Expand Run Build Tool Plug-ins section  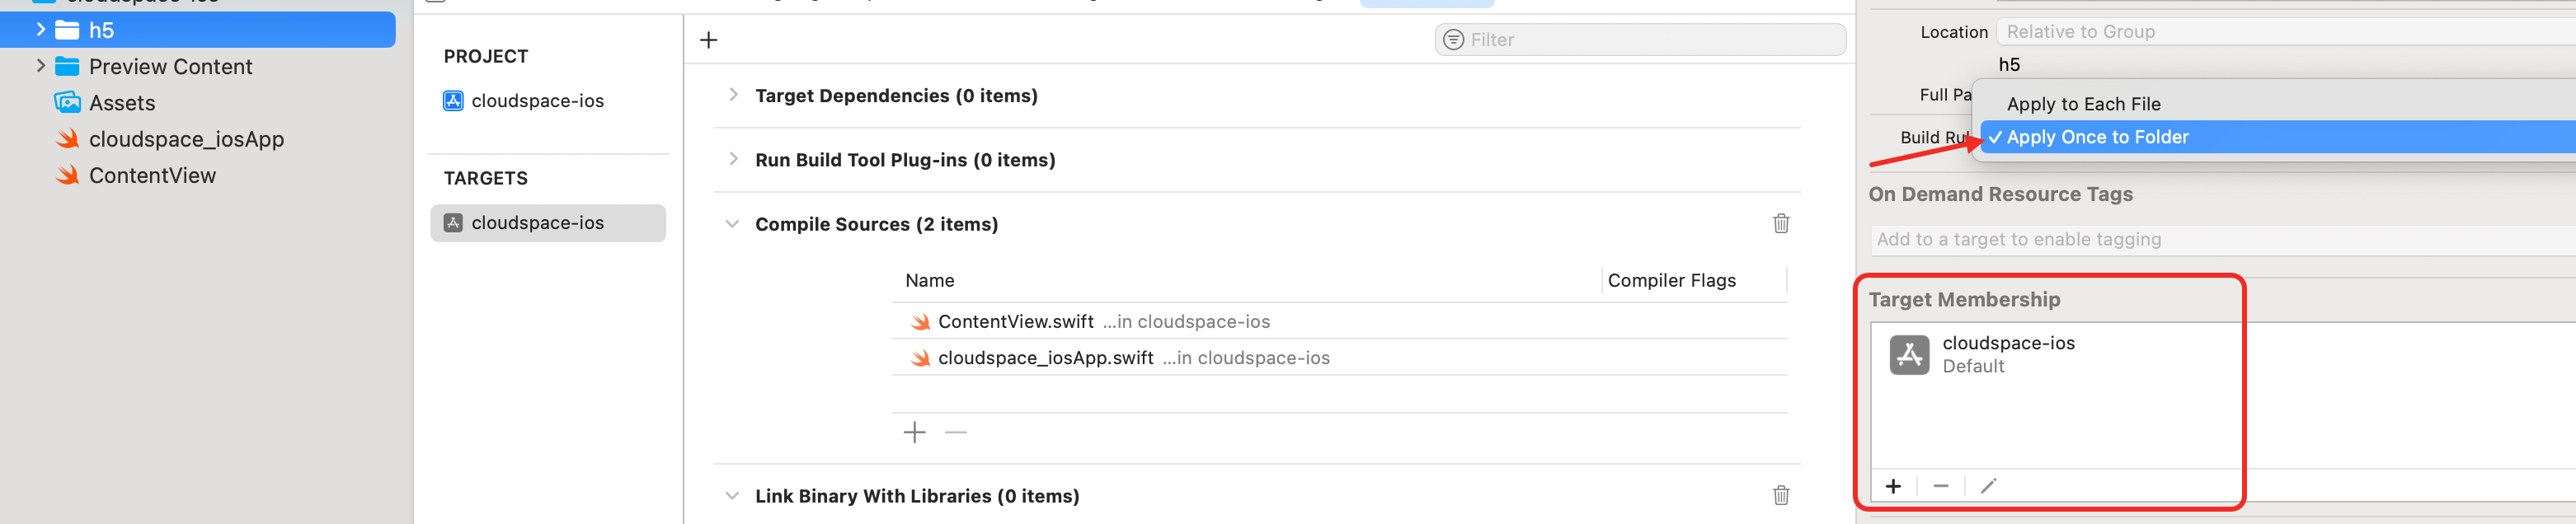[733, 159]
